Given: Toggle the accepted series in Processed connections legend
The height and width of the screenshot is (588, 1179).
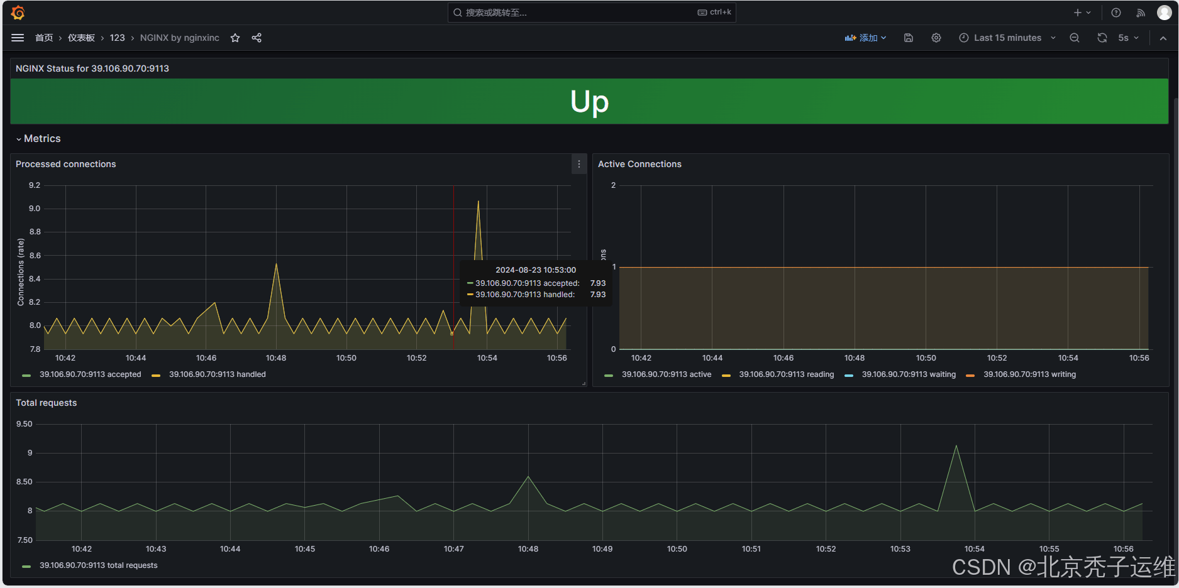Looking at the screenshot, I should coord(90,374).
